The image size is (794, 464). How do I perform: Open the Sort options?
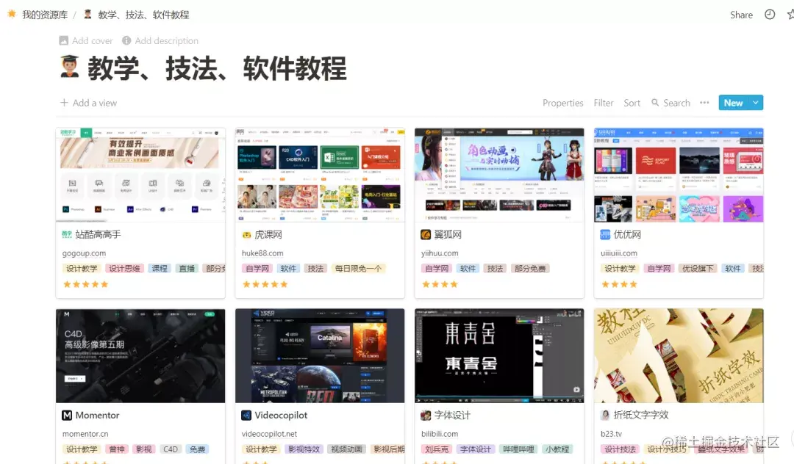click(x=632, y=103)
